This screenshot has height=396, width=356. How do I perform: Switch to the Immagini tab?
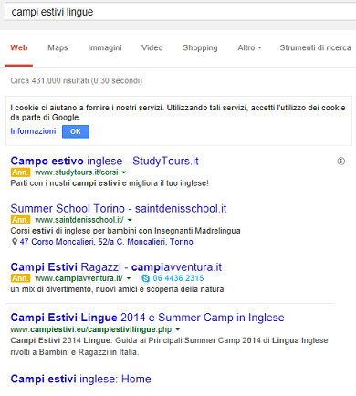105,47
